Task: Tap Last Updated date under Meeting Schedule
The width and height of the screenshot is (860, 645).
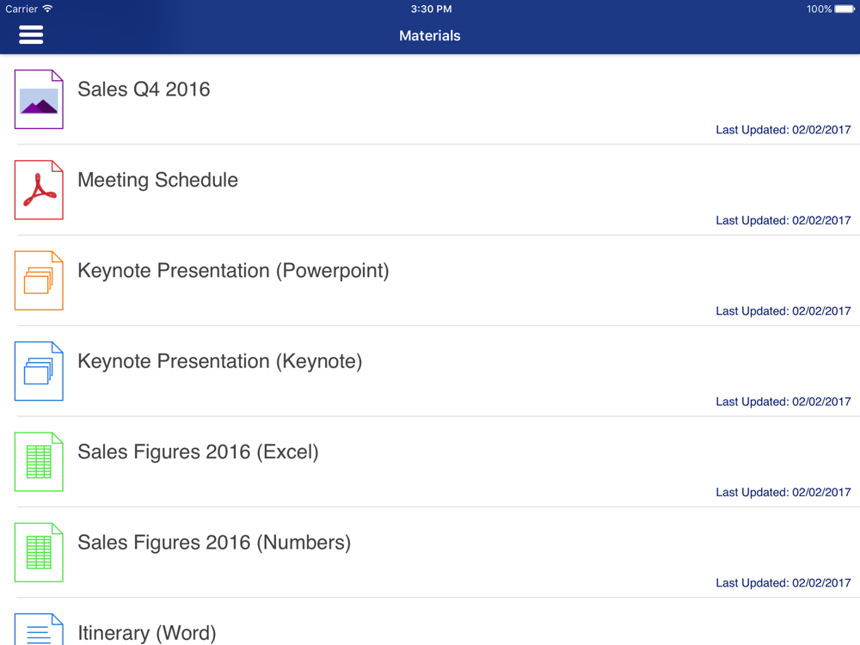Action: tap(783, 220)
